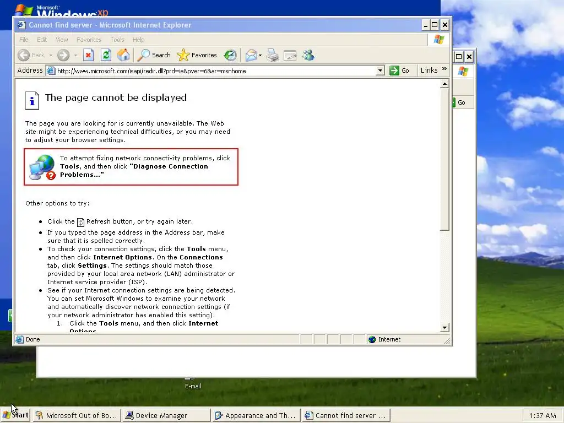Open the Tools menu
The height and width of the screenshot is (423, 564).
pyautogui.click(x=117, y=40)
